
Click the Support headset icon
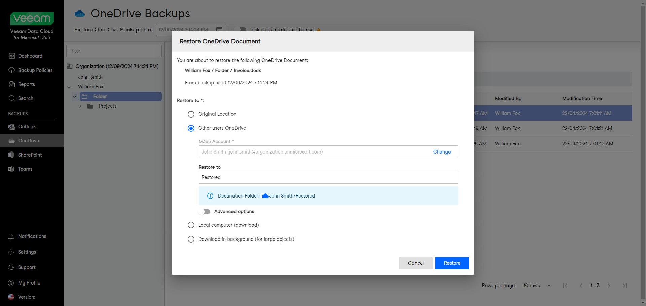tap(11, 267)
